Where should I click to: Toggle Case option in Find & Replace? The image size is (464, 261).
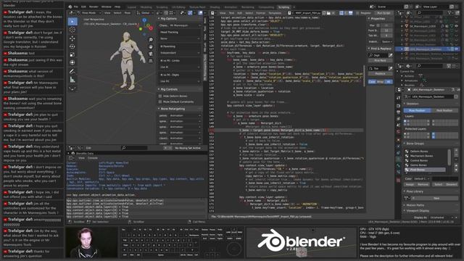372,82
